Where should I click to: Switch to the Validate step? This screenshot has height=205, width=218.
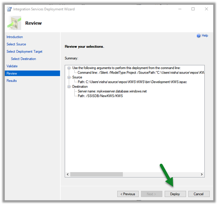pyautogui.click(x=12, y=66)
